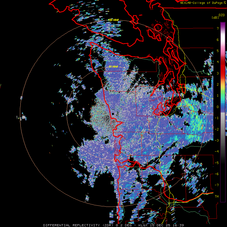Select the -3 dB scale value
This screenshot has width=227, height=227.
pos(217,140)
